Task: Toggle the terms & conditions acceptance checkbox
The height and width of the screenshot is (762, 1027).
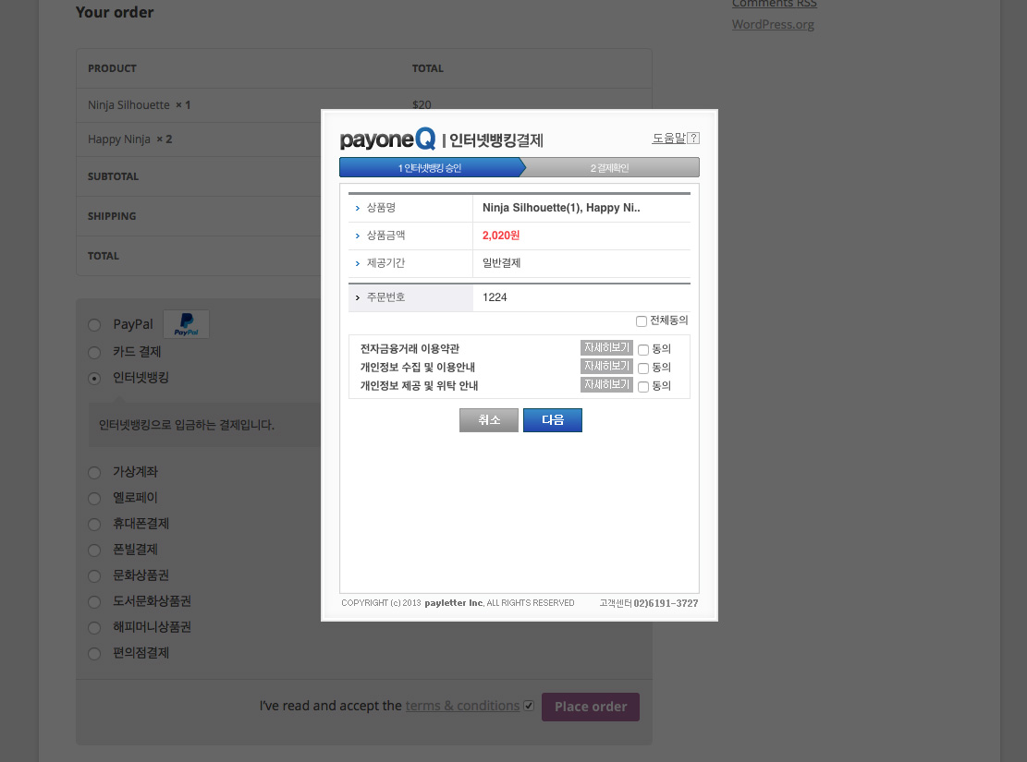Action: 529,706
